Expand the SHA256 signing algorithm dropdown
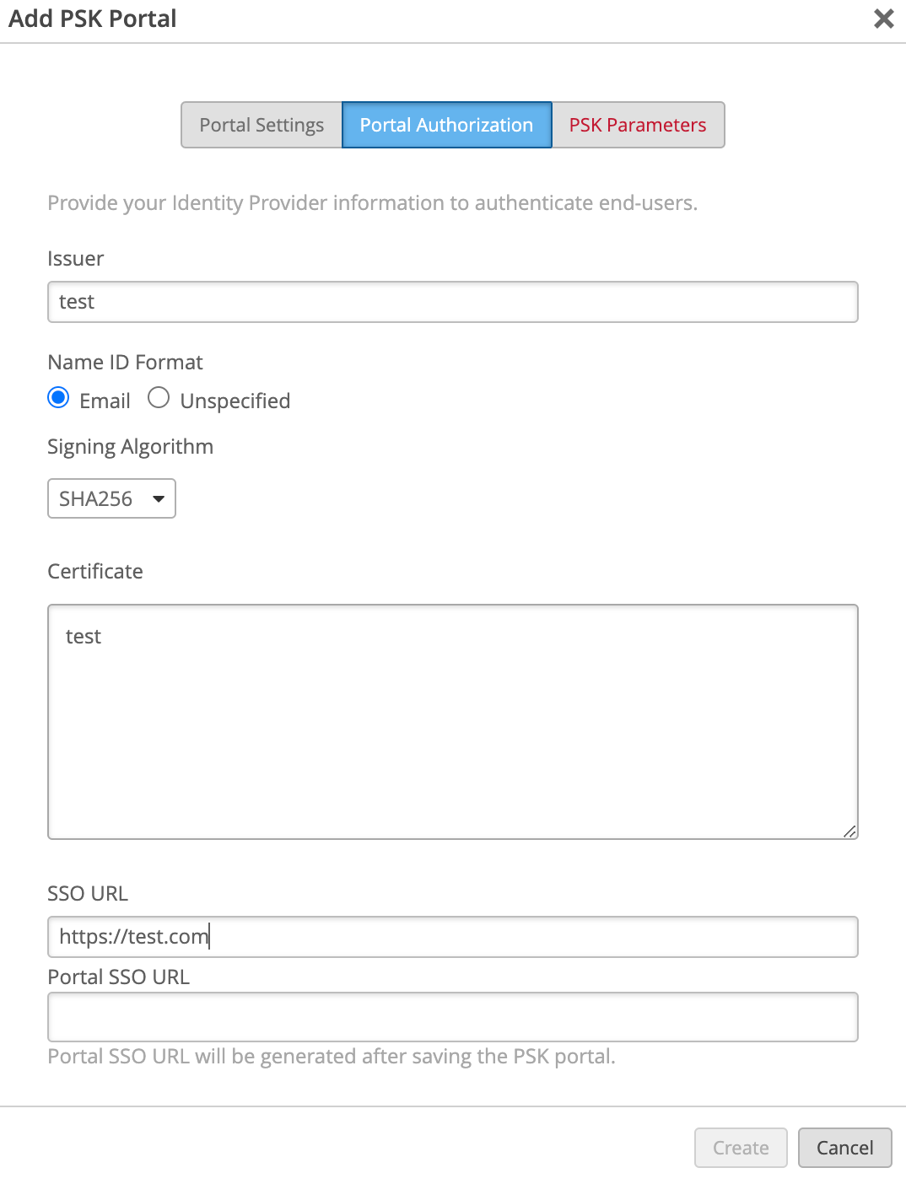The height and width of the screenshot is (1184, 906). pyautogui.click(x=111, y=498)
